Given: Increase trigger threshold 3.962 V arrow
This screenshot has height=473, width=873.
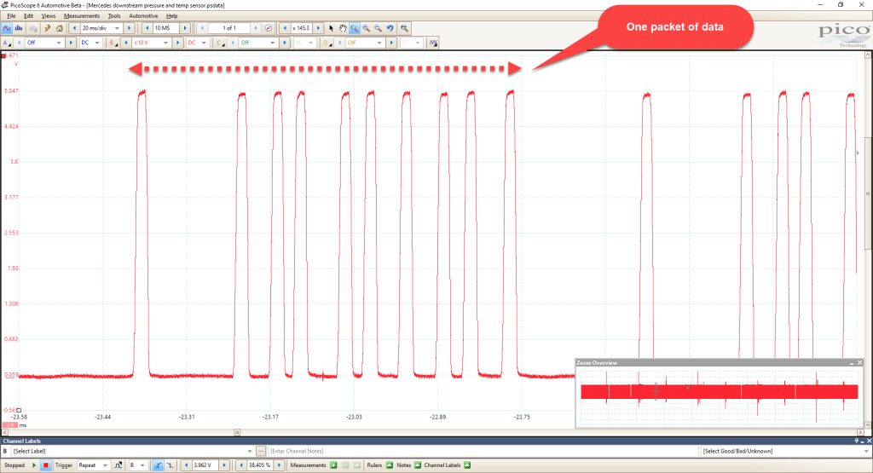Looking at the screenshot, I should [224, 465].
